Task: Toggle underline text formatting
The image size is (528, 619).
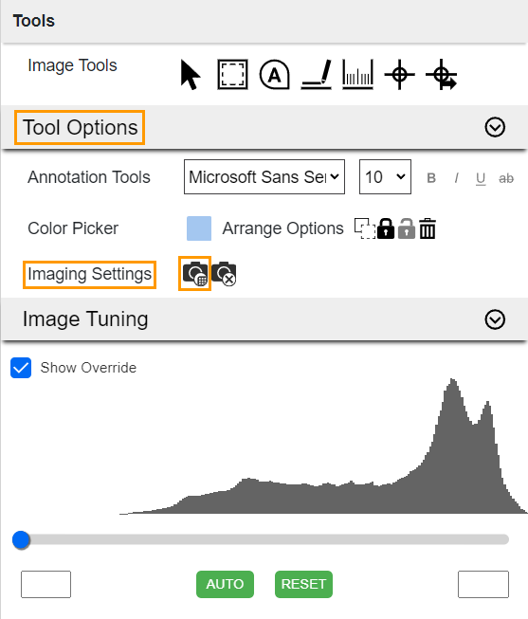Action: pyautogui.click(x=481, y=178)
